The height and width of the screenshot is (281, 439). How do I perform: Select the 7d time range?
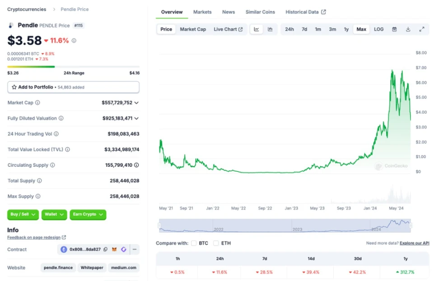point(304,29)
